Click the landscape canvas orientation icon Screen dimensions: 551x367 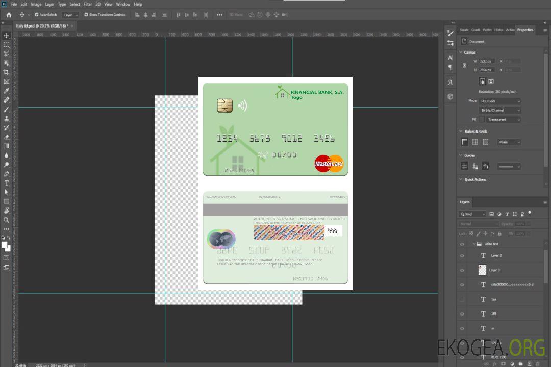click(x=491, y=81)
